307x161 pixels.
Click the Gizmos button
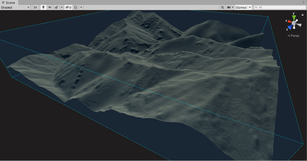(x=241, y=7)
